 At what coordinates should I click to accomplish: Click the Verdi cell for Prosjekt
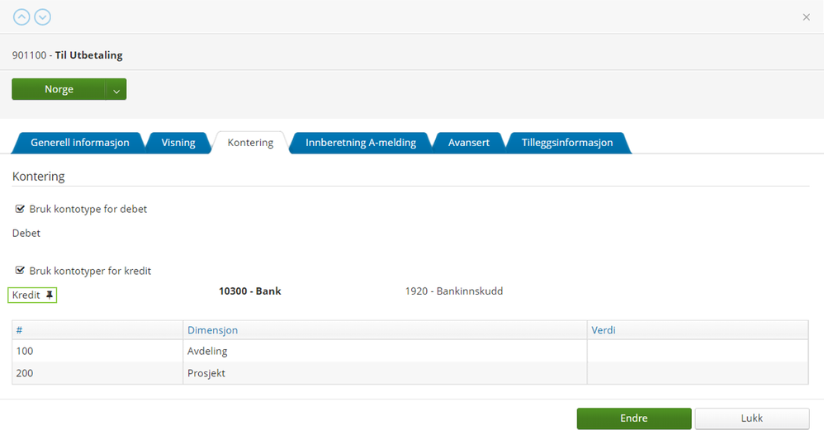(698, 373)
